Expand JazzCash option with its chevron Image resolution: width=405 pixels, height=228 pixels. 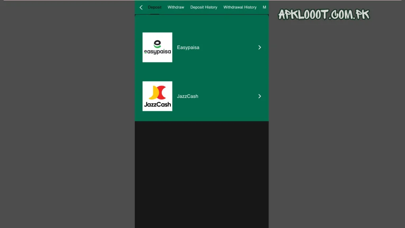[x=259, y=96]
